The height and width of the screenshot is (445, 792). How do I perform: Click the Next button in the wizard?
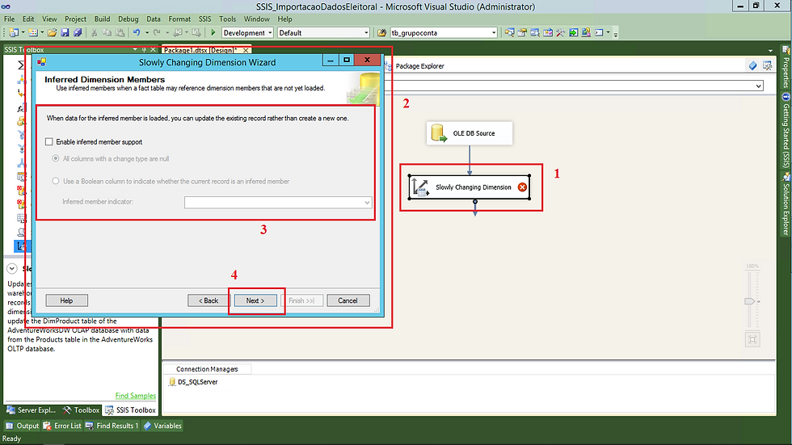pyautogui.click(x=255, y=300)
